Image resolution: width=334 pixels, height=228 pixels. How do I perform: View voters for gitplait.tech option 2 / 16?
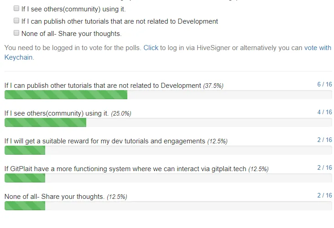pyautogui.click(x=324, y=167)
